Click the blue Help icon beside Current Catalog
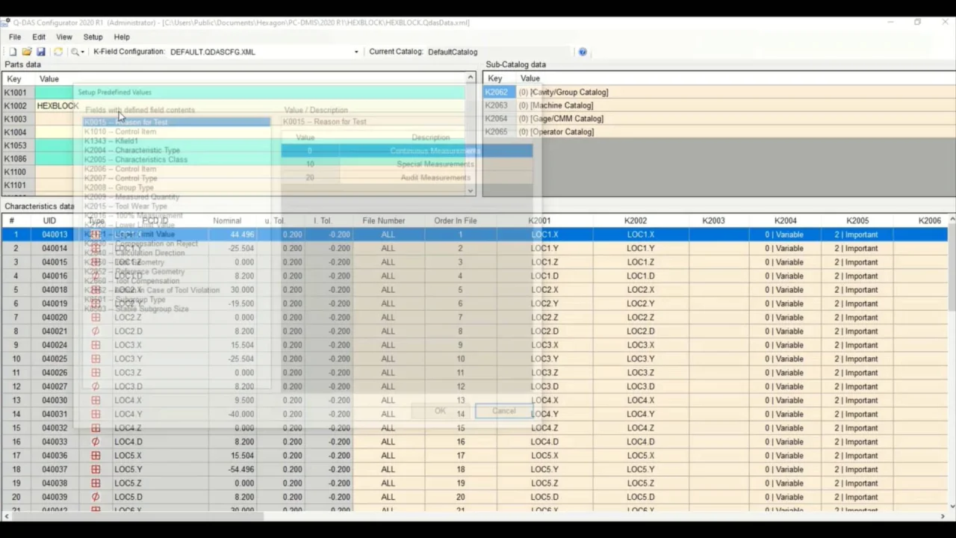 click(583, 52)
